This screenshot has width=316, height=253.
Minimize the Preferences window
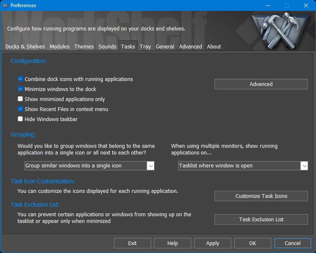pyautogui.click(x=268, y=5)
